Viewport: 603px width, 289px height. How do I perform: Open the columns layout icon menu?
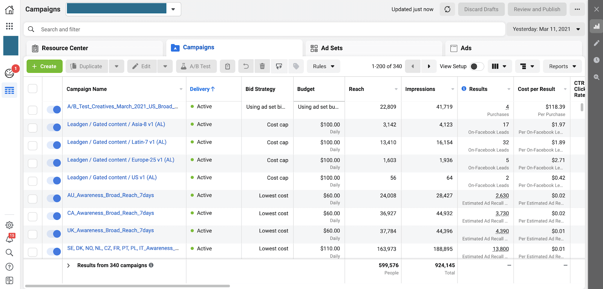(499, 66)
